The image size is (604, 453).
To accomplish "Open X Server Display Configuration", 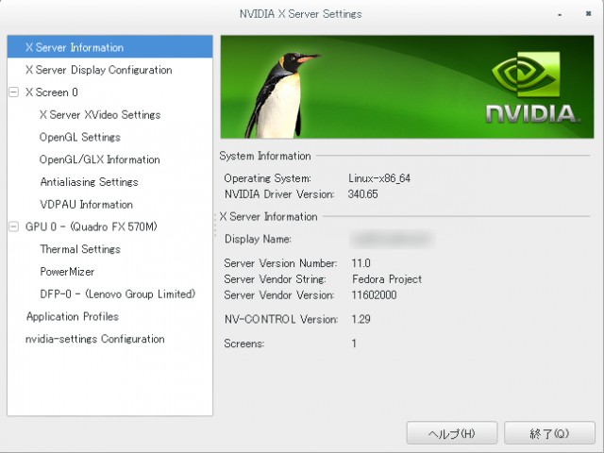I will point(98,70).
